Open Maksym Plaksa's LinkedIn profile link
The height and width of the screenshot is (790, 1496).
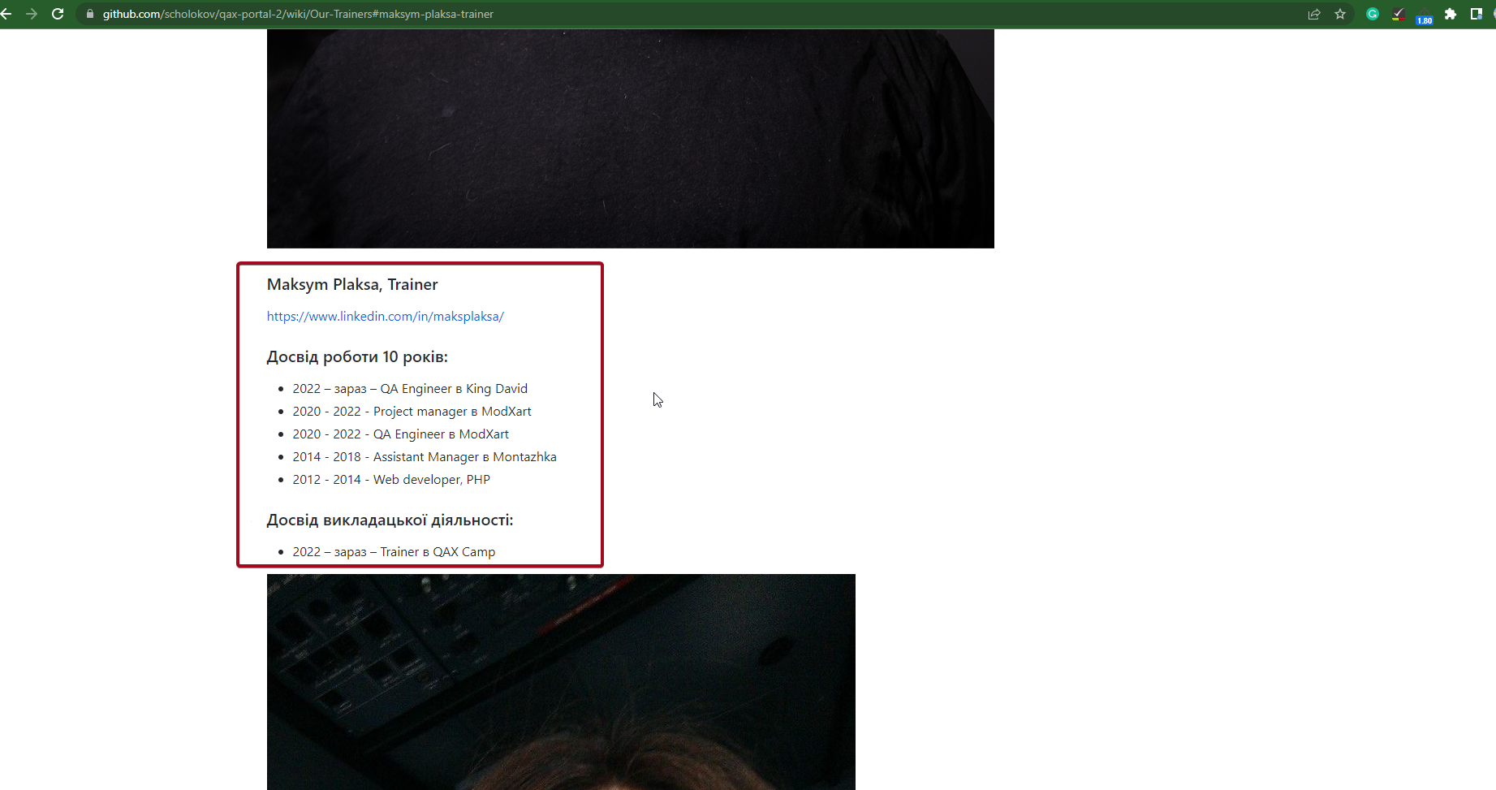(385, 317)
